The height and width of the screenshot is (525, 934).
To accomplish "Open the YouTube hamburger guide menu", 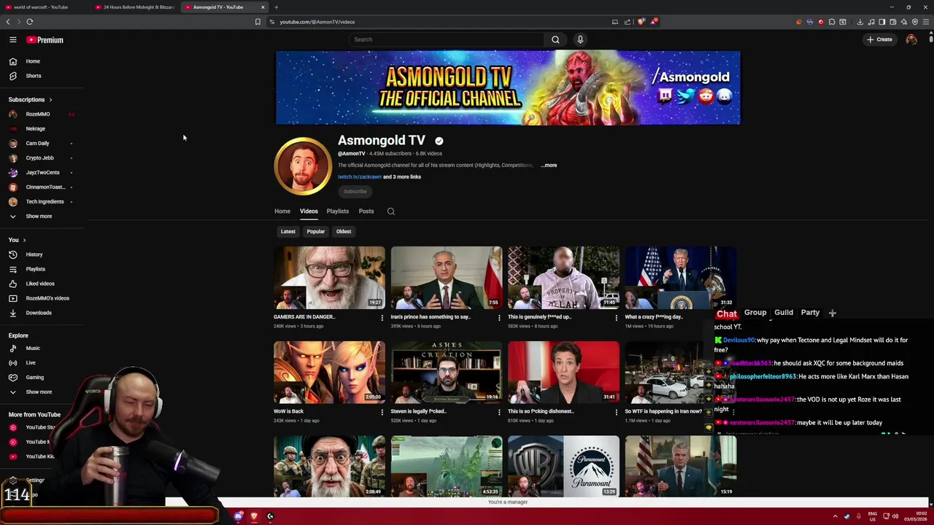I will [x=12, y=40].
